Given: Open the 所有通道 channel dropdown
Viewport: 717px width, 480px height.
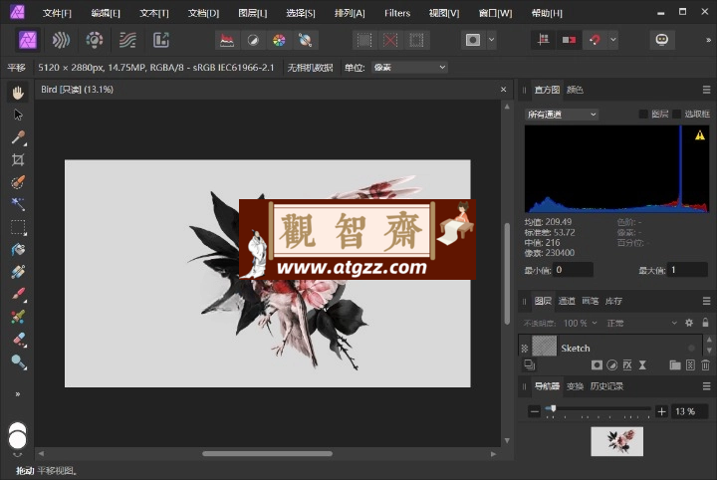Looking at the screenshot, I should tap(562, 115).
